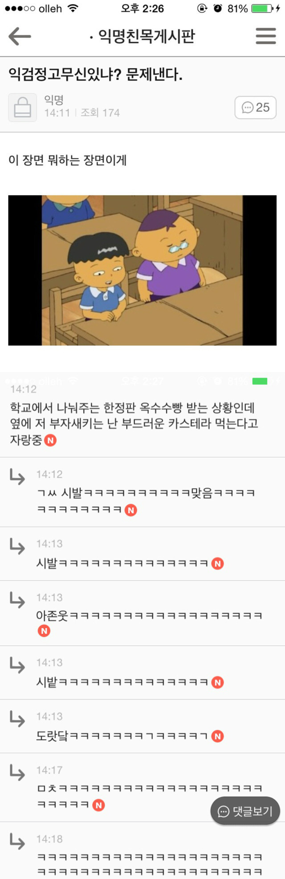Tap the reply arrow on 14:12 reply
The image size is (285, 879).
pyautogui.click(x=17, y=477)
